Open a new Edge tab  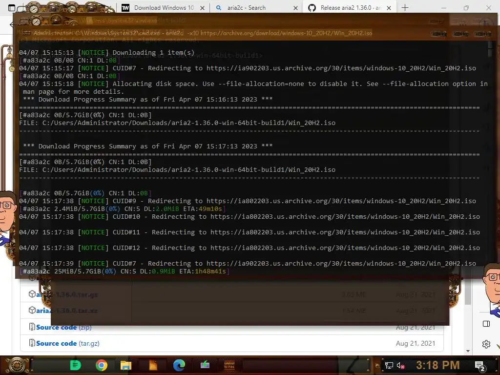coord(405,8)
